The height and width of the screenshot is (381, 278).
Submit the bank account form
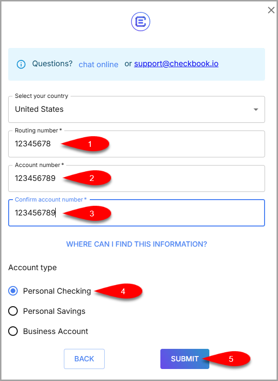click(184, 359)
